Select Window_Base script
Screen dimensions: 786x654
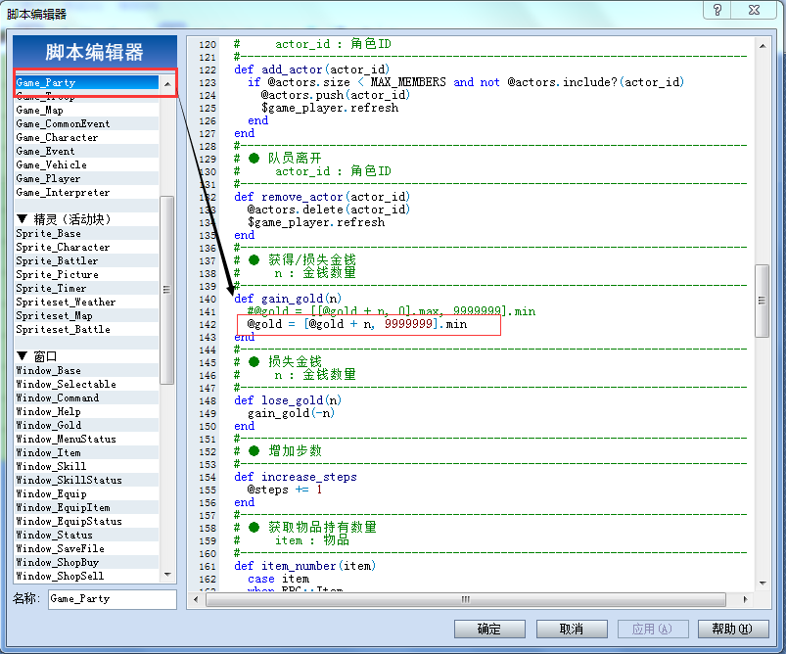pyautogui.click(x=87, y=370)
